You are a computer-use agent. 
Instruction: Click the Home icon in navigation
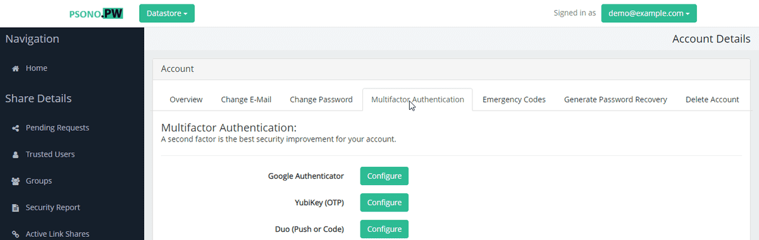pos(15,68)
